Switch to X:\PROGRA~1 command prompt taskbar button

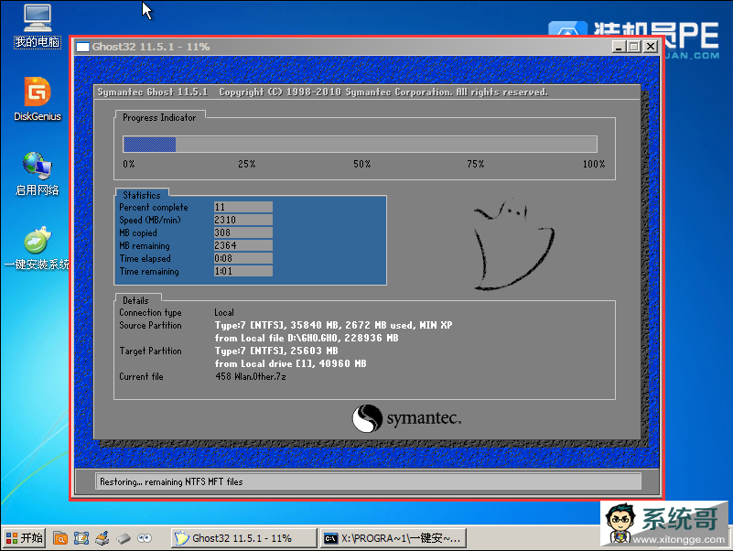393,538
